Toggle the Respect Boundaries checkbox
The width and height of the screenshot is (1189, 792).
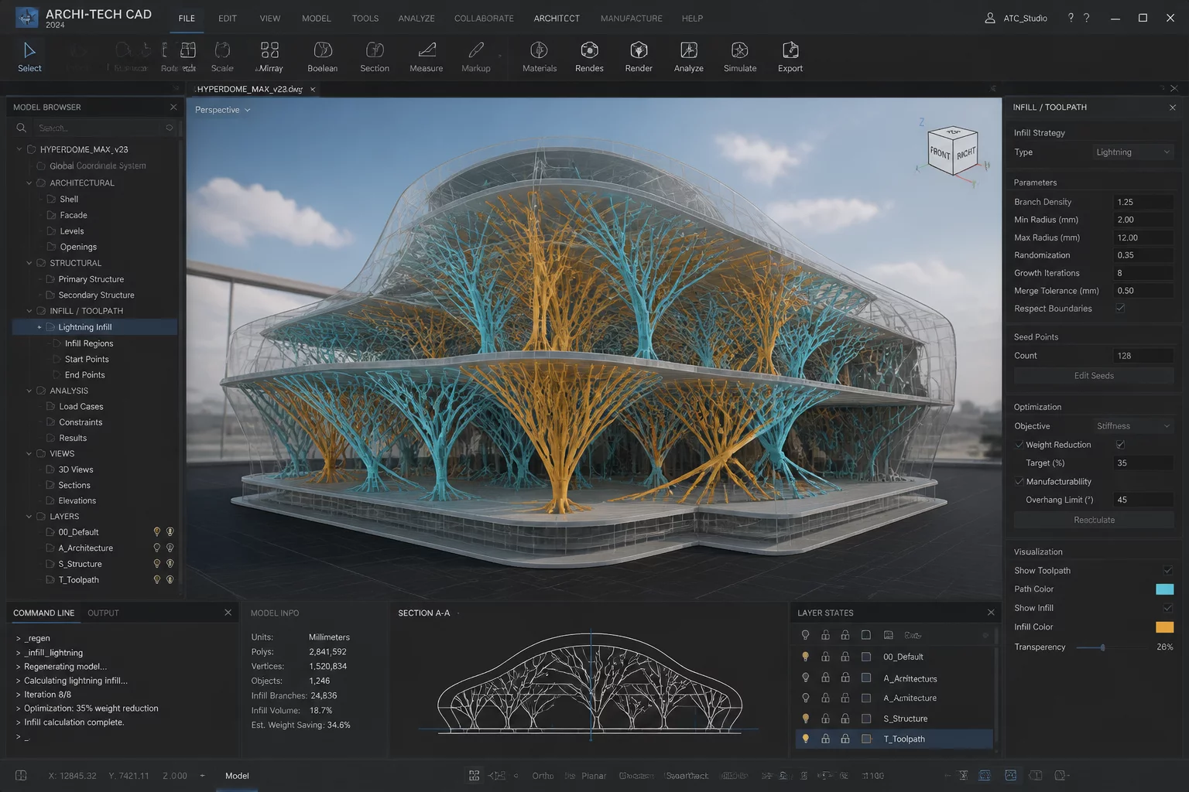tap(1120, 309)
